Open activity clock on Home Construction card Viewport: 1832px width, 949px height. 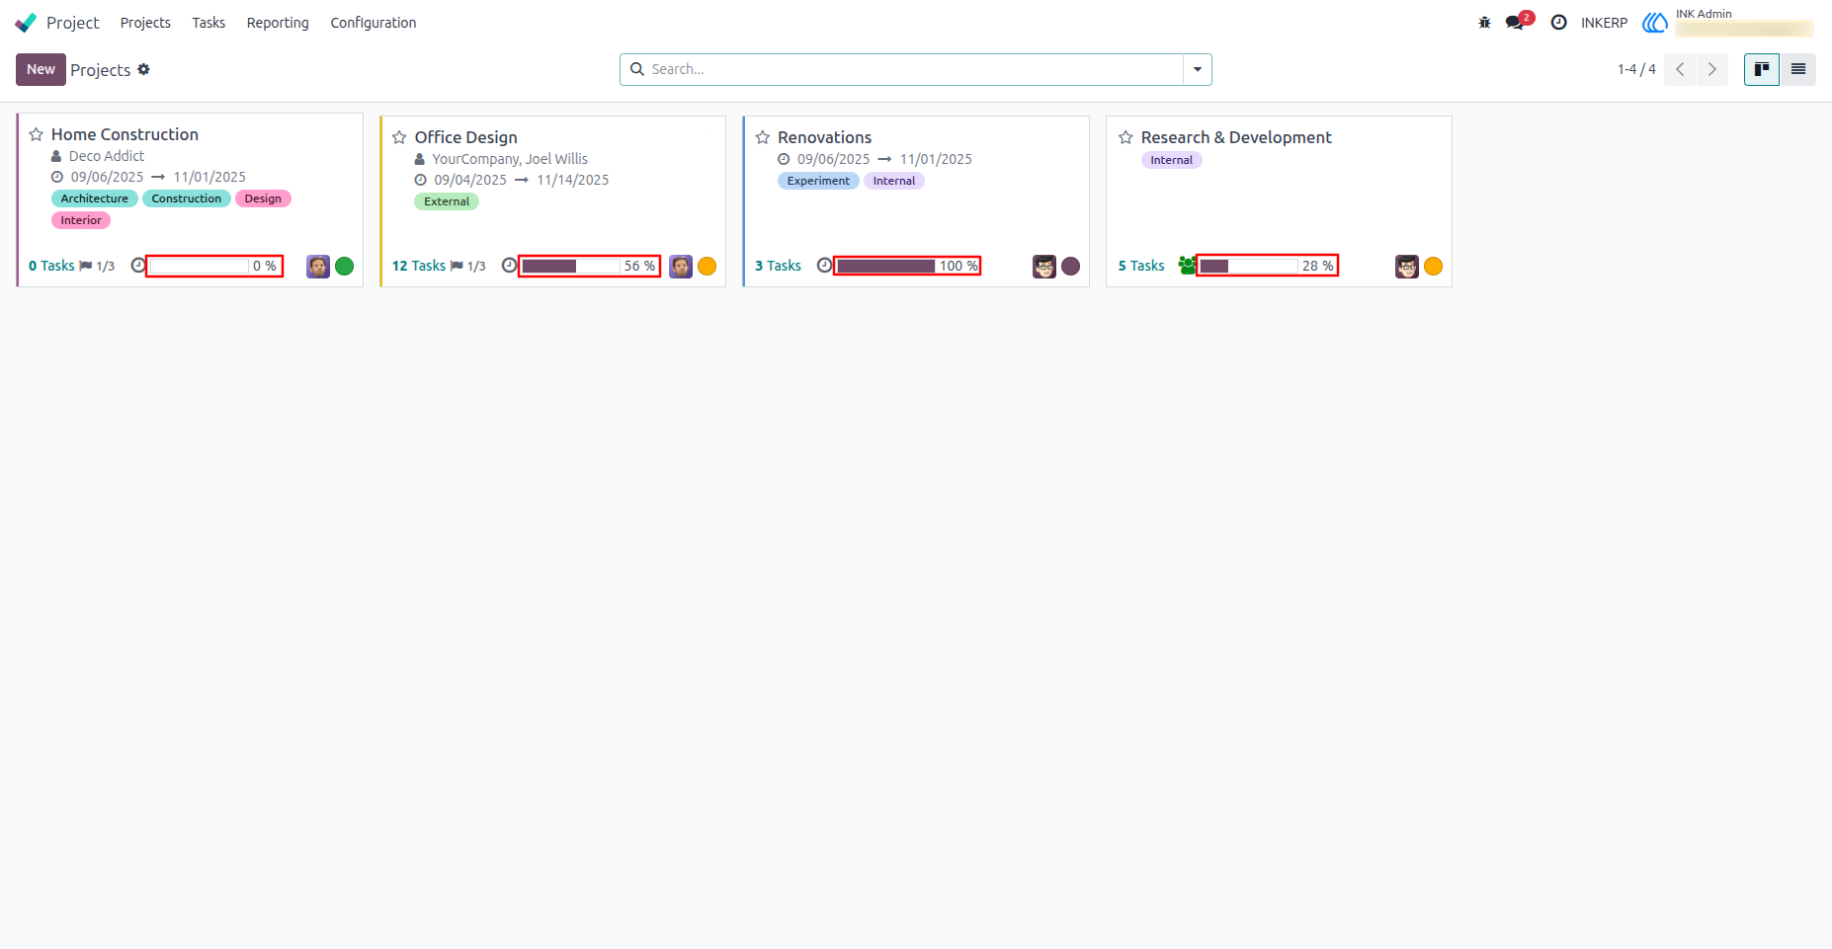point(138,265)
